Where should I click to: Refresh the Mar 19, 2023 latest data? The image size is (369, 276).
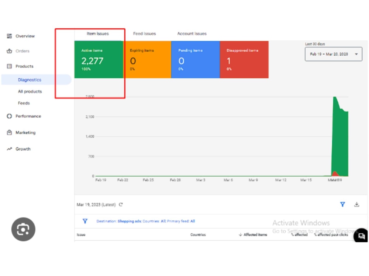pyautogui.click(x=121, y=204)
